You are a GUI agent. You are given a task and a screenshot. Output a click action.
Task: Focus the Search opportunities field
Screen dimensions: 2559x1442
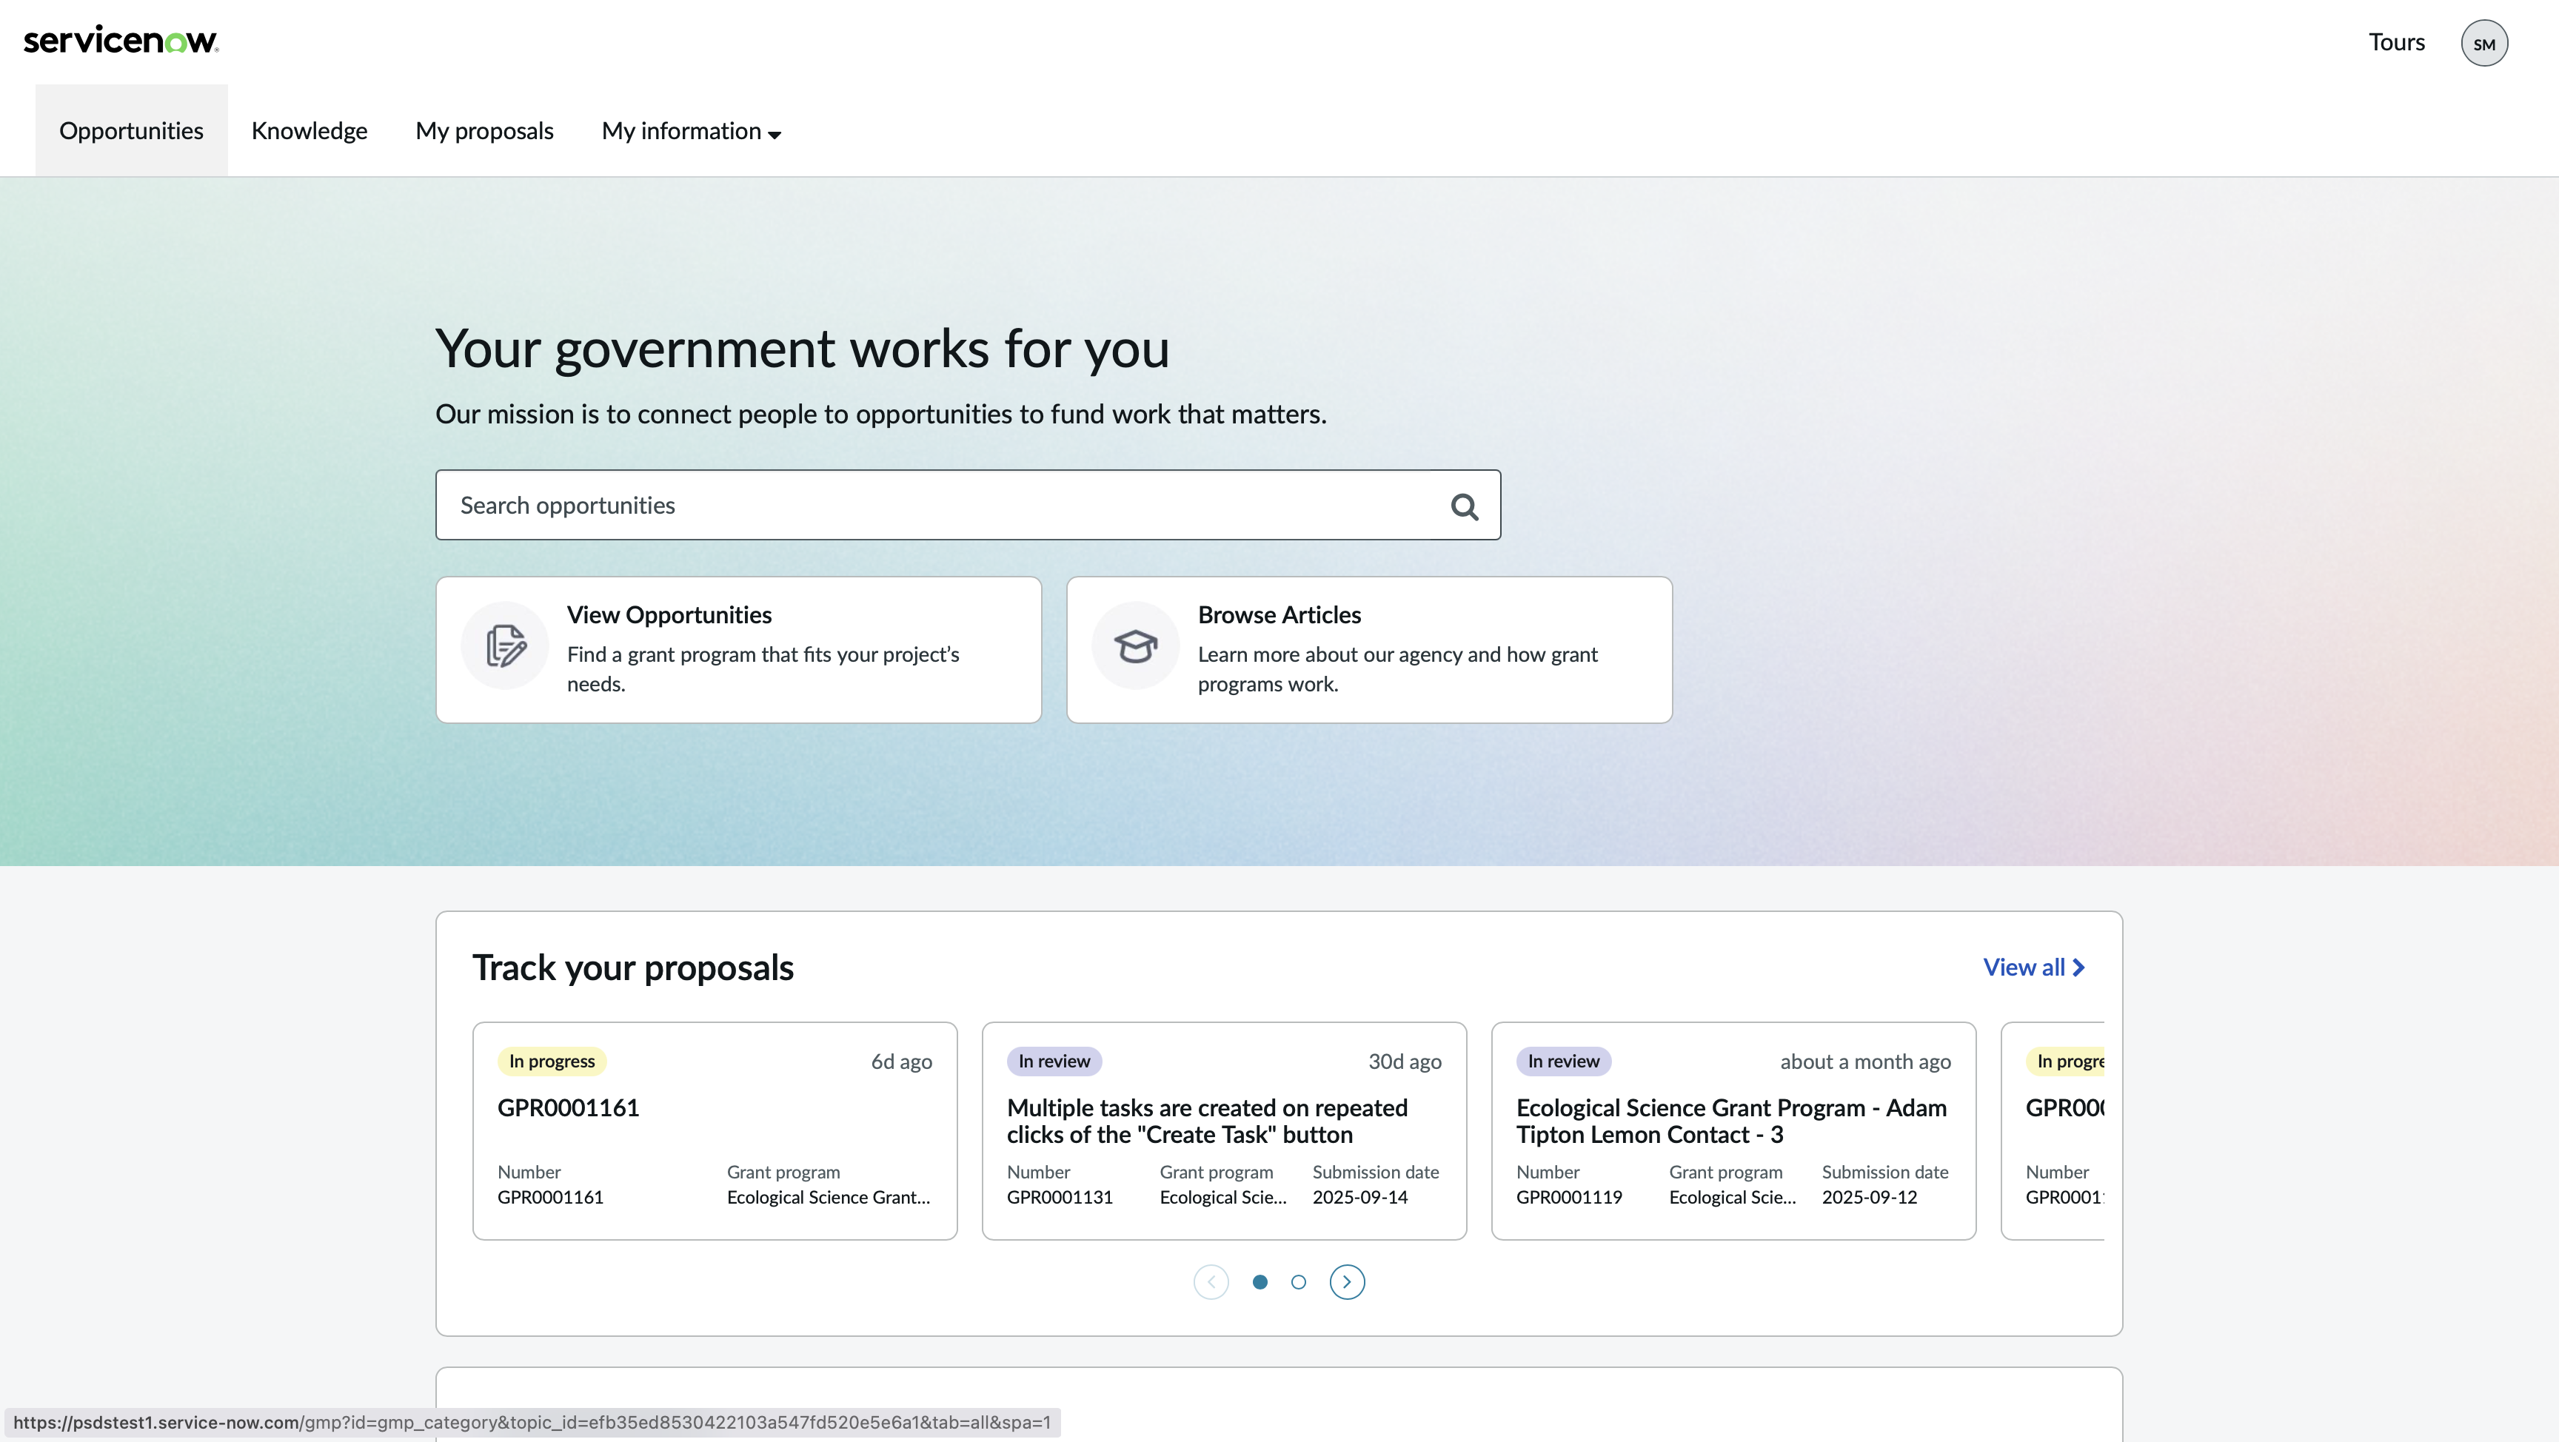point(968,506)
